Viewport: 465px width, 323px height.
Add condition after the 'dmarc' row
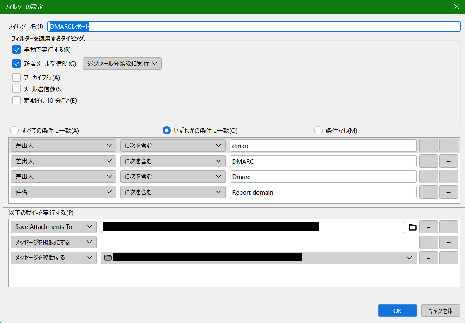click(429, 146)
